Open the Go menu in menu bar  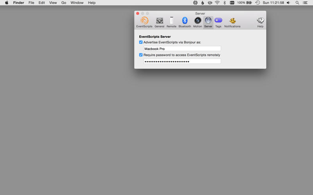pos(63,3)
